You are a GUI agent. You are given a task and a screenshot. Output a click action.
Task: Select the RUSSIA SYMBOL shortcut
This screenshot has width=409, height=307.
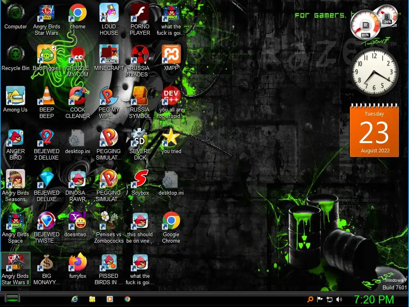(140, 103)
